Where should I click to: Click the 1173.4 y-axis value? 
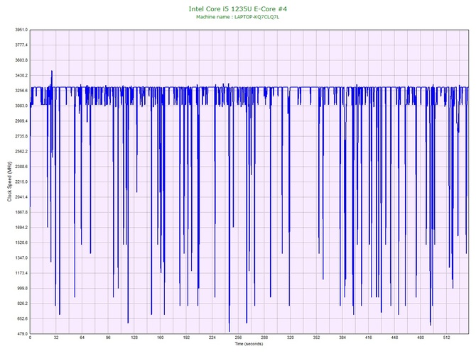click(21, 273)
